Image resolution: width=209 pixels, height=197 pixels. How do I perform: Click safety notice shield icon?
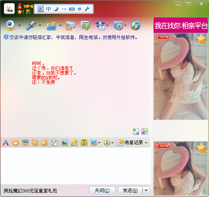click(x=6, y=37)
